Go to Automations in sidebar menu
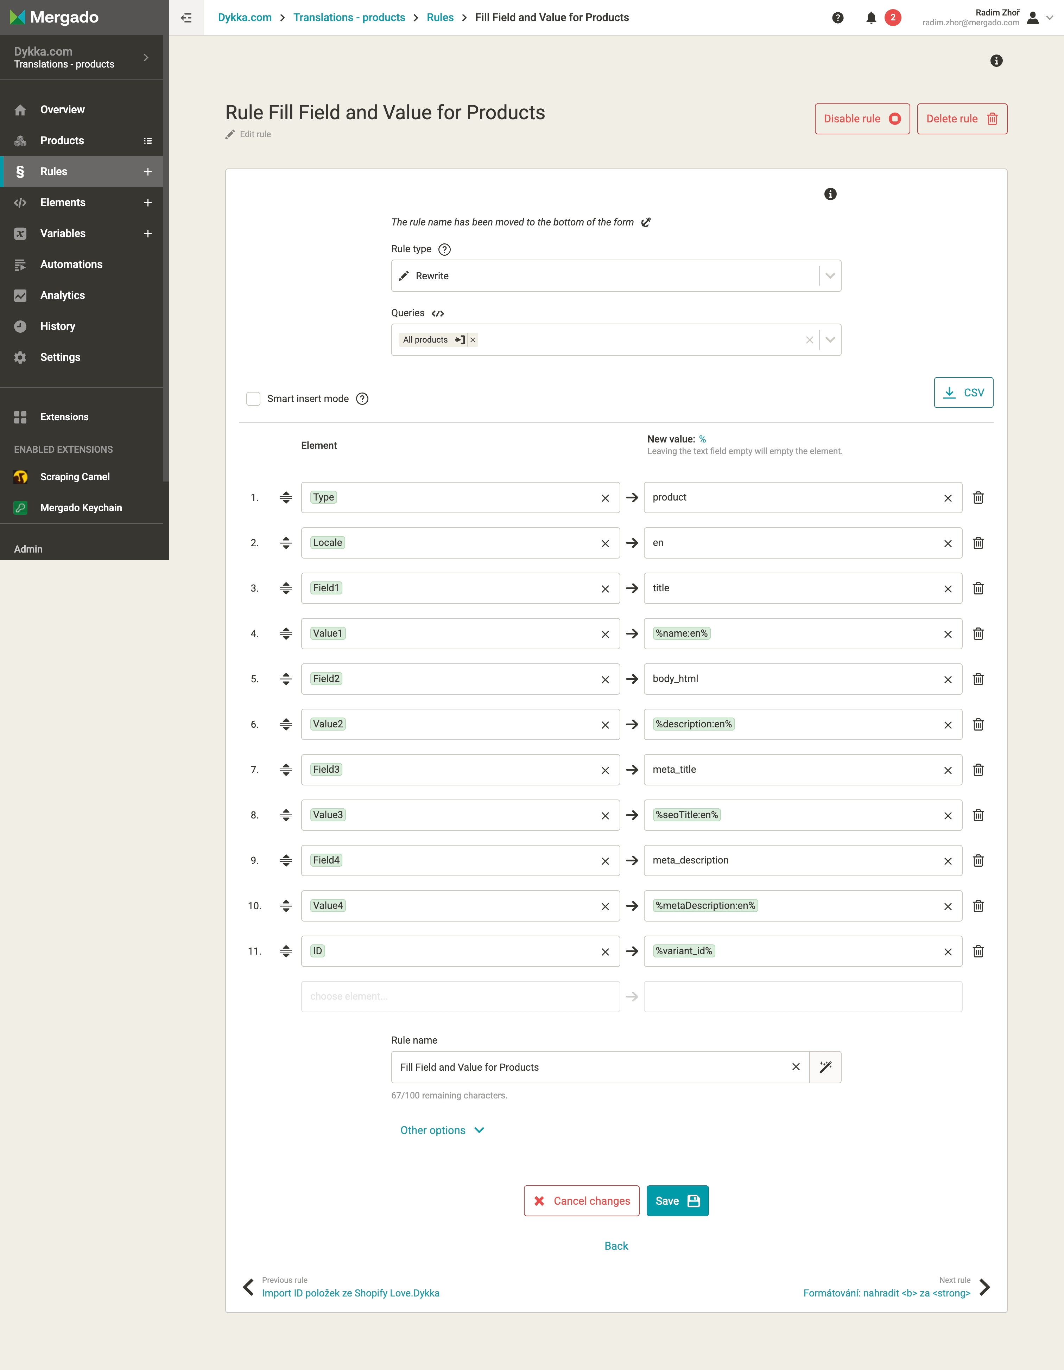The width and height of the screenshot is (1064, 1370). tap(71, 265)
